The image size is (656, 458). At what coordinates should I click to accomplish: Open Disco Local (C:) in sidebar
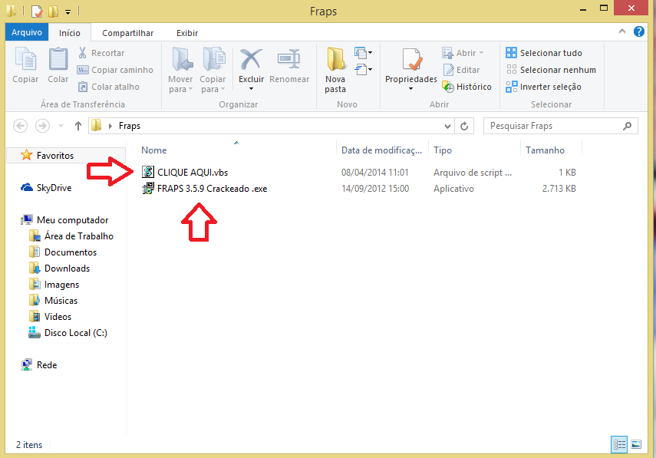pos(68,332)
